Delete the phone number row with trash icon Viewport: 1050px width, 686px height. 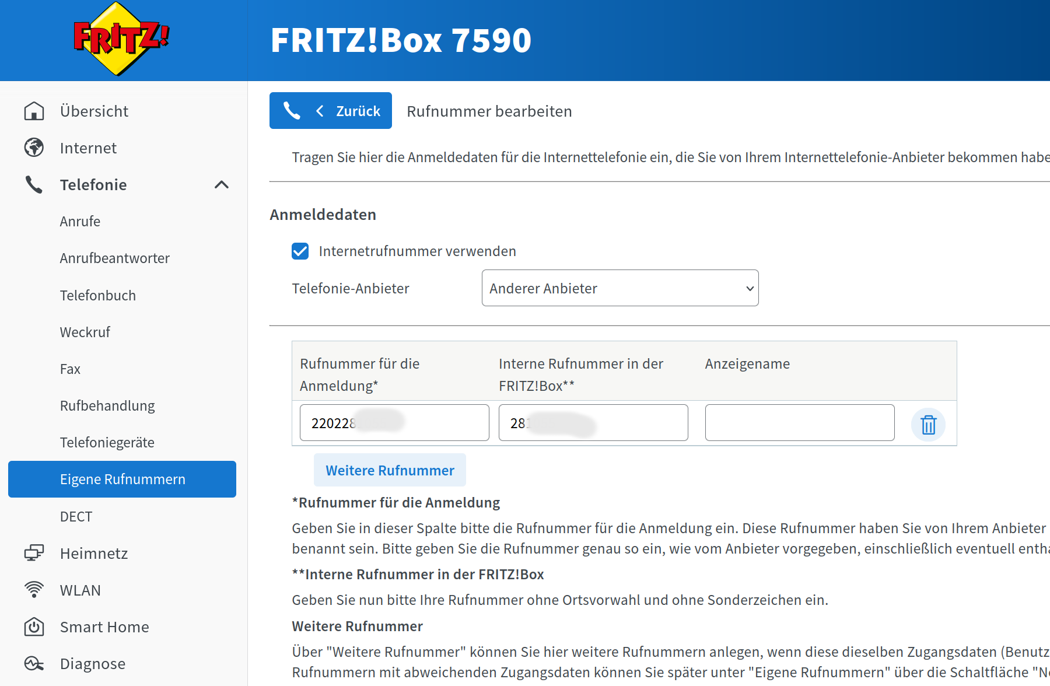[928, 425]
